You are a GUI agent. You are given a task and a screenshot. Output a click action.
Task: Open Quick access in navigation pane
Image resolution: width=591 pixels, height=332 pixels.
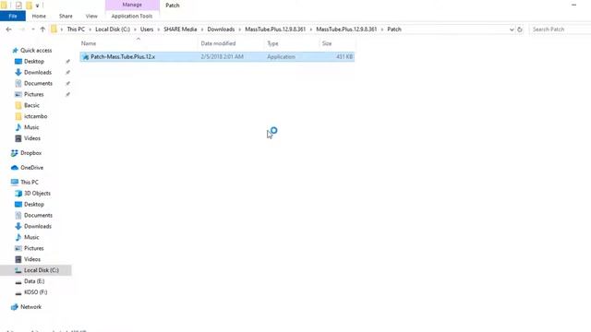click(36, 51)
